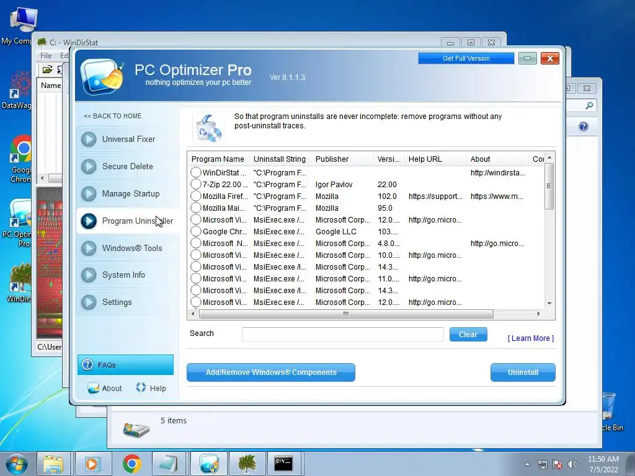Viewport: 635px width, 476px height.
Task: Open the Windows Start menu
Action: click(x=17, y=464)
